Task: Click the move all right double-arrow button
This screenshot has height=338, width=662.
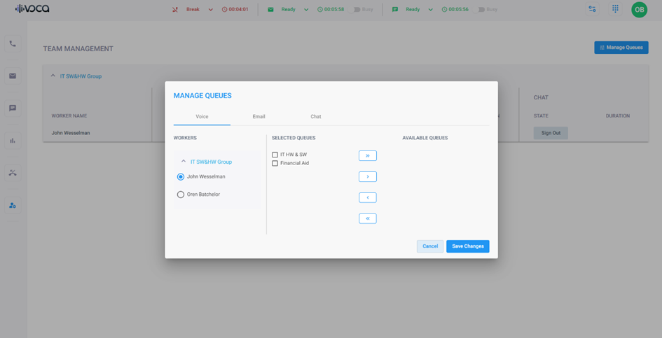Action: pos(367,155)
